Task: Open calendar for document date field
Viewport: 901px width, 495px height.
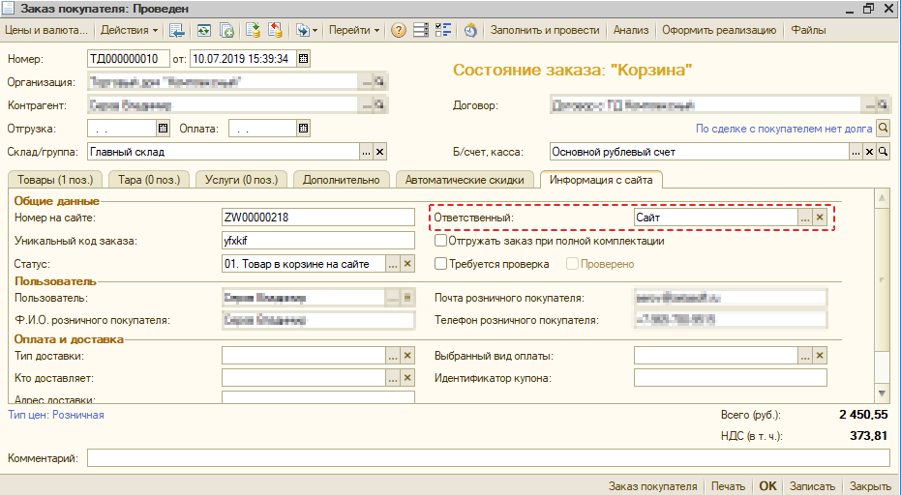Action: pyautogui.click(x=304, y=59)
